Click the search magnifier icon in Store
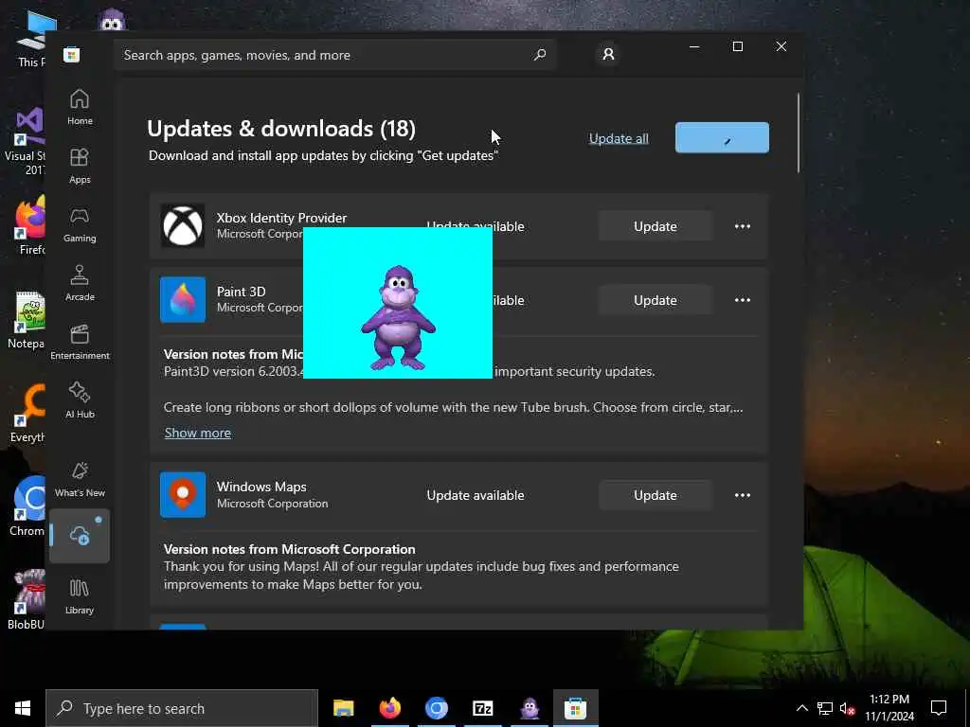 [539, 55]
